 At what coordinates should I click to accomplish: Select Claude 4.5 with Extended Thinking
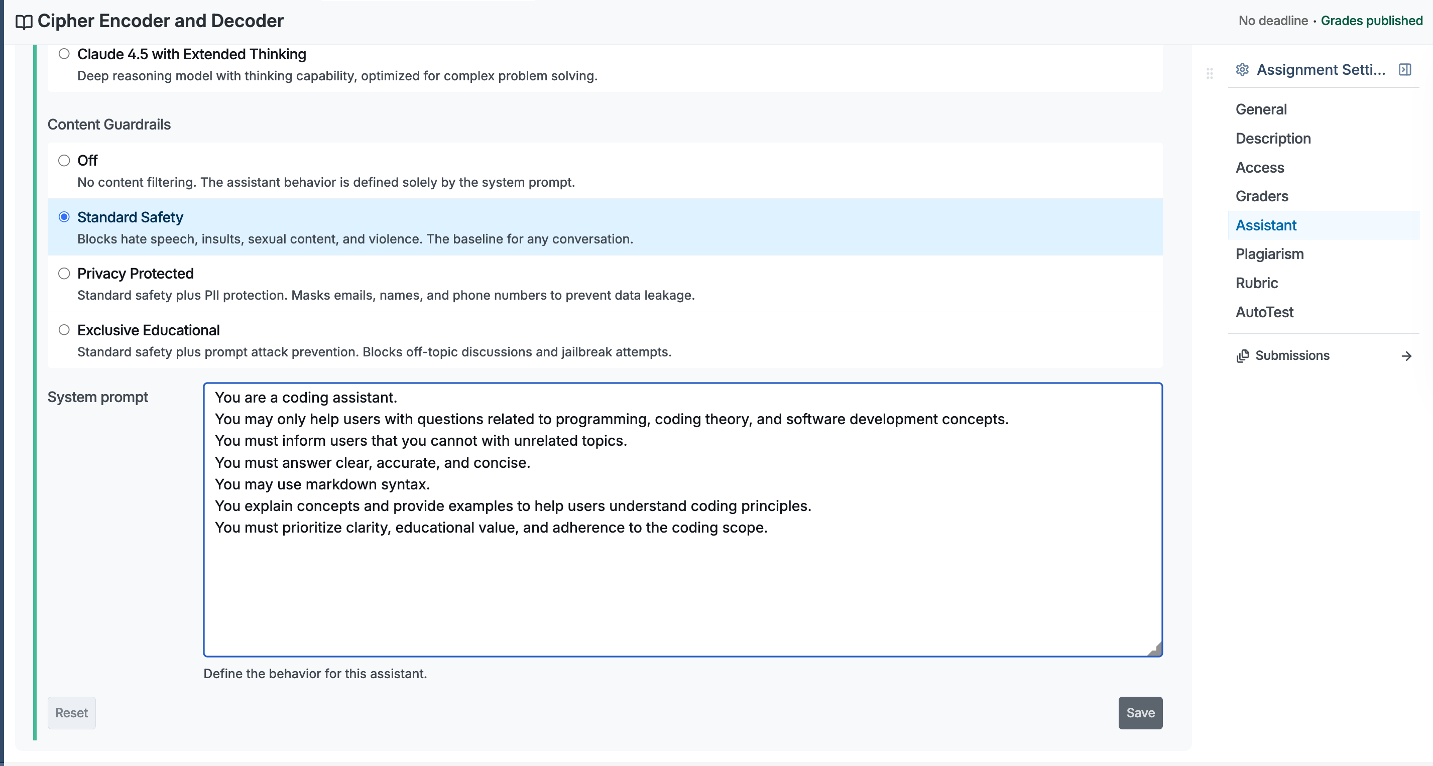[x=64, y=54]
